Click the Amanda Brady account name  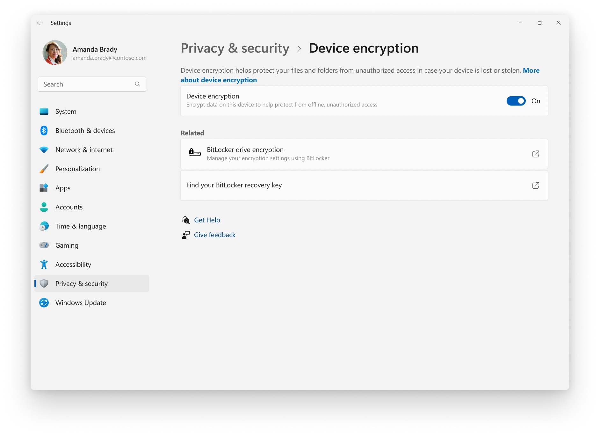[x=95, y=49]
